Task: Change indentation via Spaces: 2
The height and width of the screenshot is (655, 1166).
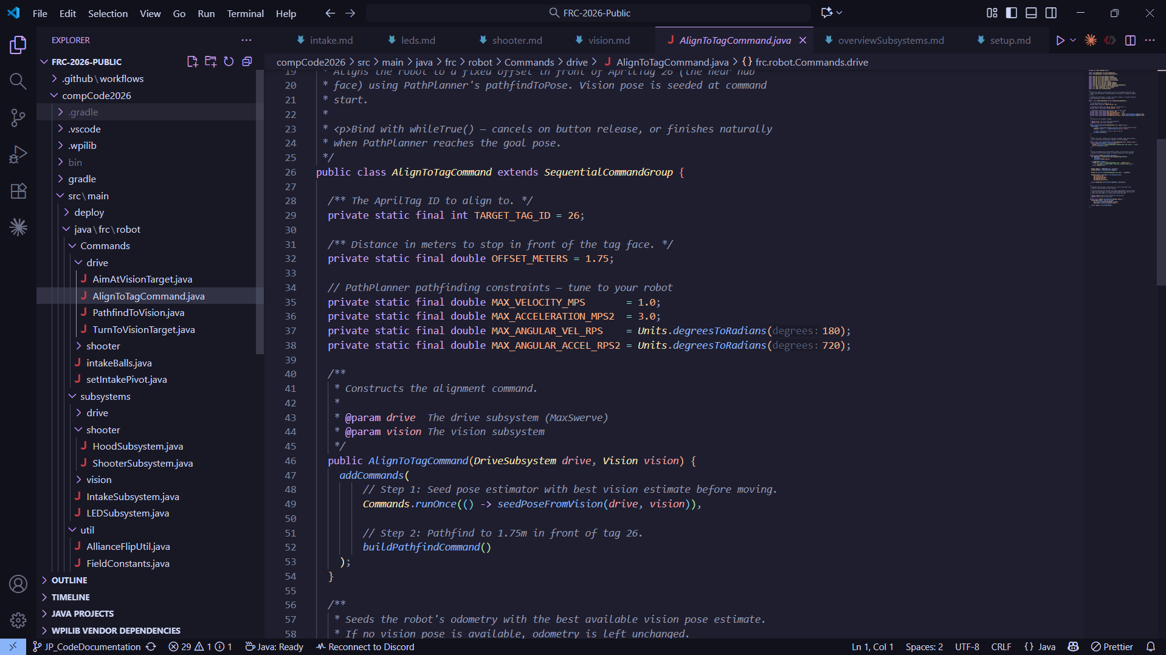Action: click(x=924, y=647)
